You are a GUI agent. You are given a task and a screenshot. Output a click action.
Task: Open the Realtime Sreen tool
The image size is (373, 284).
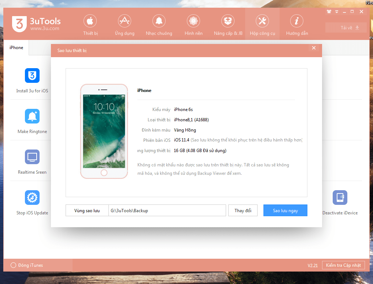pyautogui.click(x=32, y=162)
